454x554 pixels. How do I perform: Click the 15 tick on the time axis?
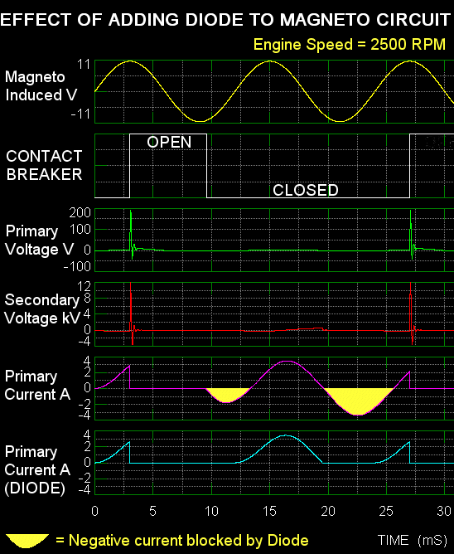pyautogui.click(x=269, y=511)
